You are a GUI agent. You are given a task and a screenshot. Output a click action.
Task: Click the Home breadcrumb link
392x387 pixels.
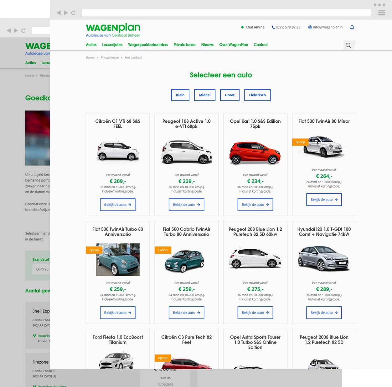coord(90,57)
